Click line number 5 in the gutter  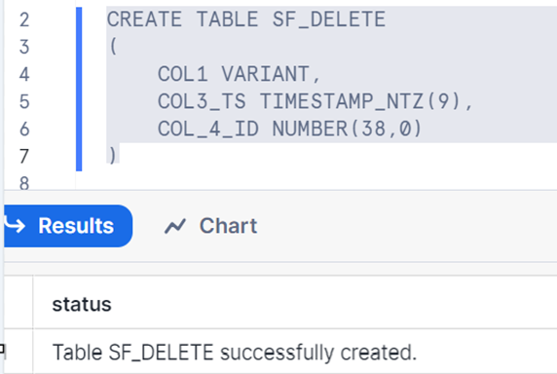point(24,101)
